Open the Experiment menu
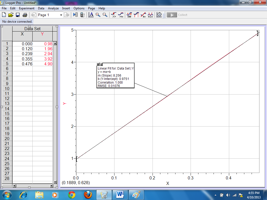This screenshot has width=267, height=200. (x=27, y=8)
